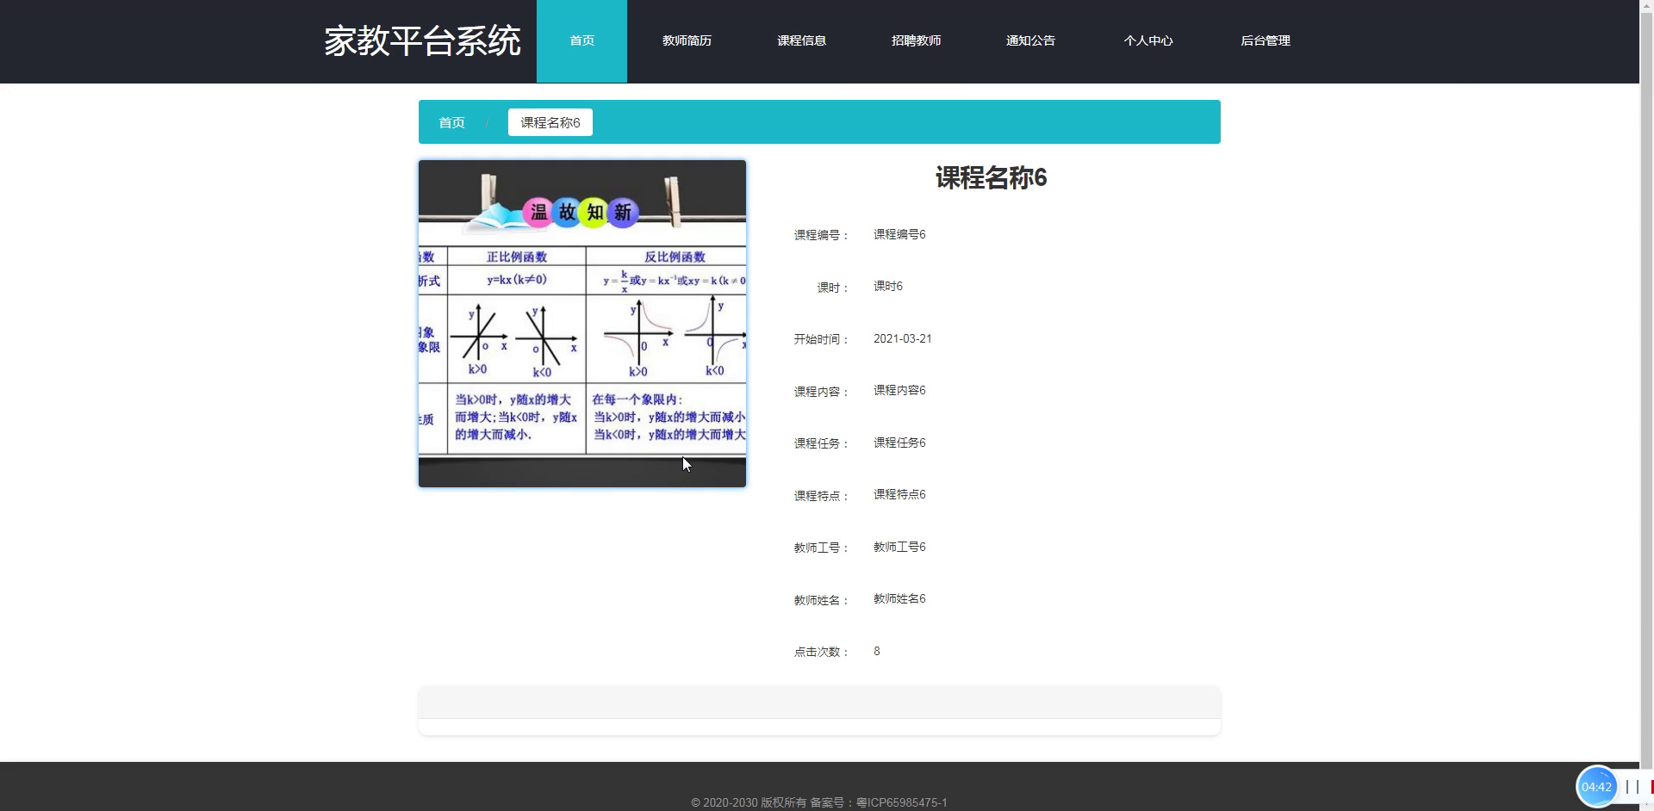Click the 教师工号6 value
Screen dimensions: 1654x811
pos(899,547)
